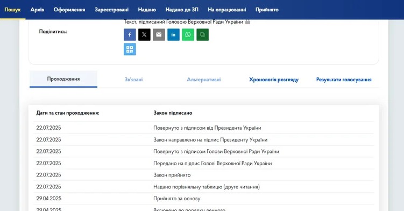The height and width of the screenshot is (211, 404).
Task: Share via the LinkedIn icon
Action: pos(173,34)
